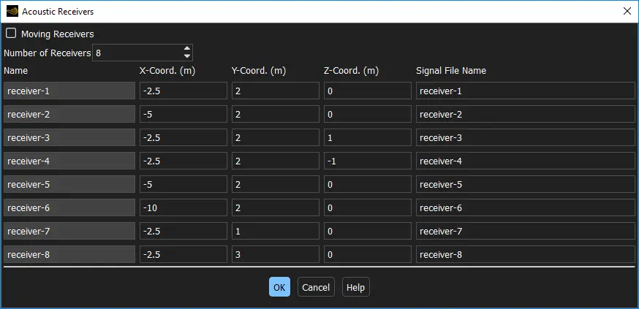Click Signal File Name field of receiver-1
The image size is (639, 309).
click(524, 91)
